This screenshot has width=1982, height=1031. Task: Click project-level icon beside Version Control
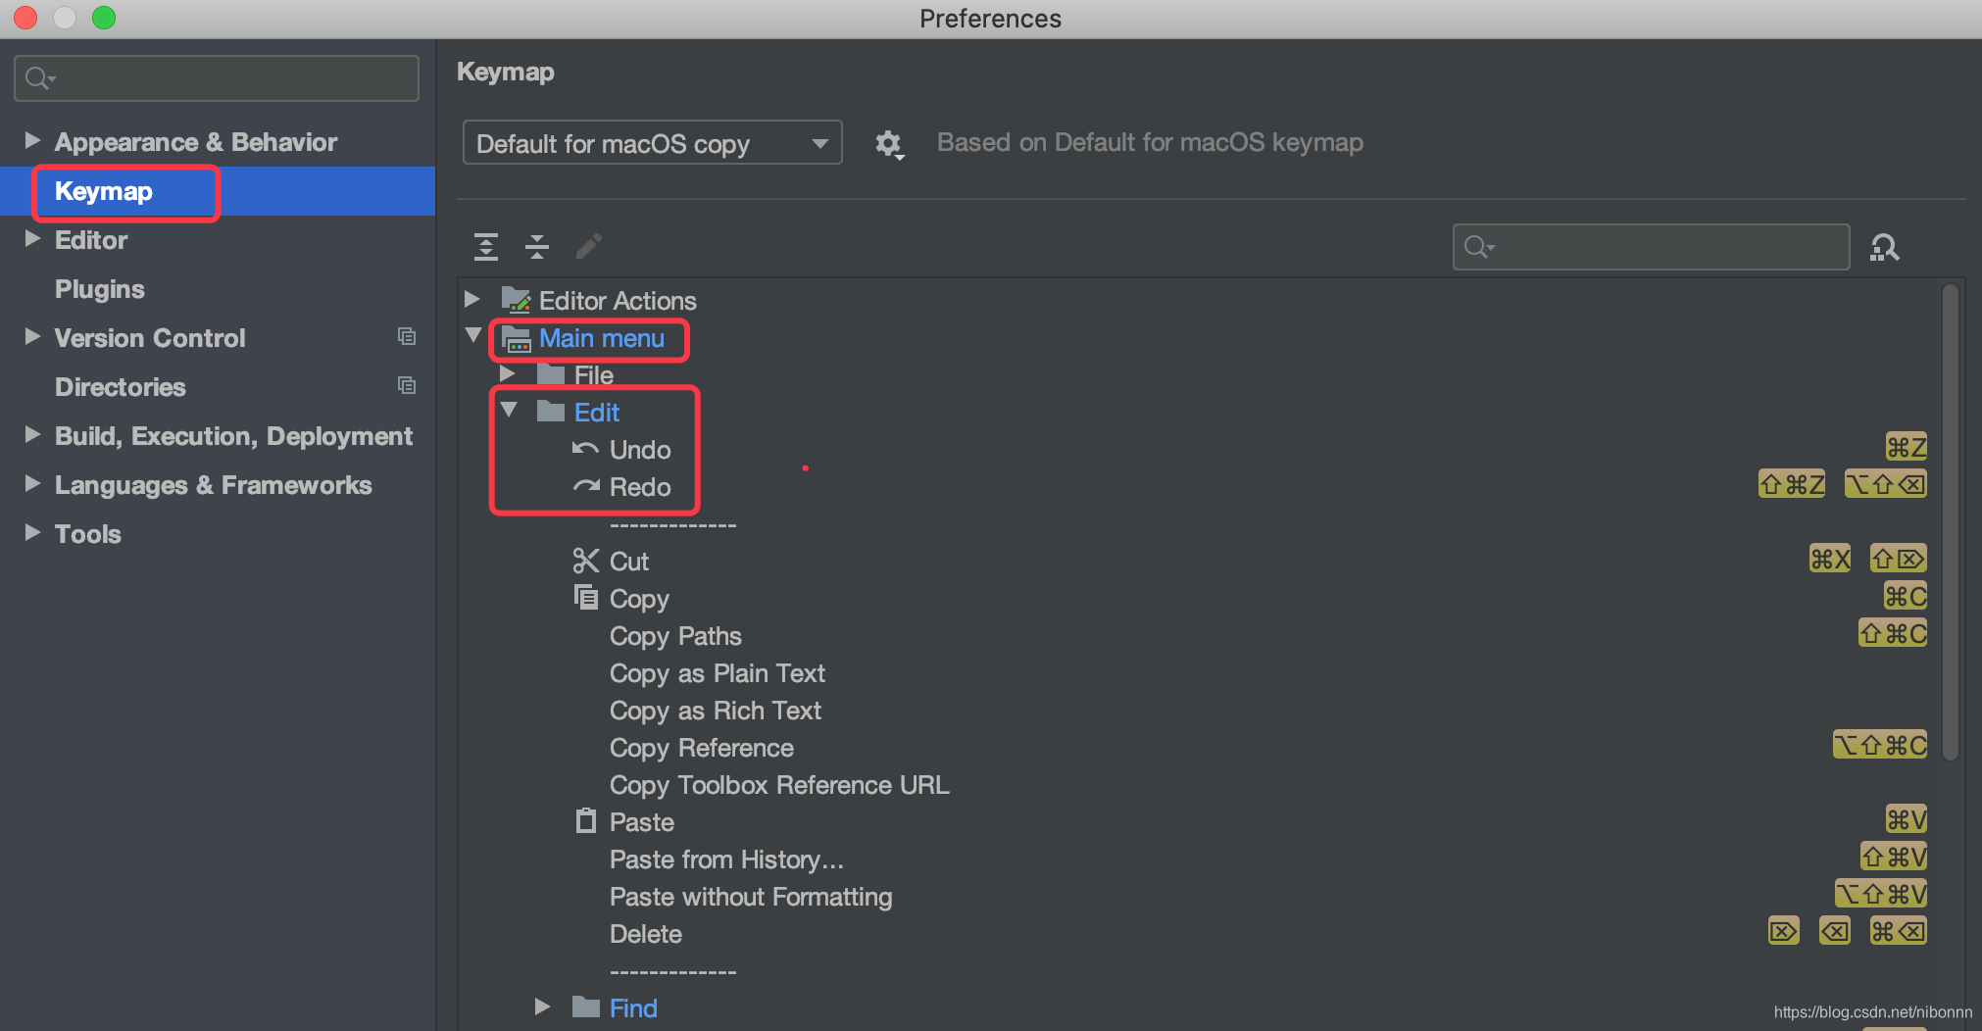click(x=407, y=337)
